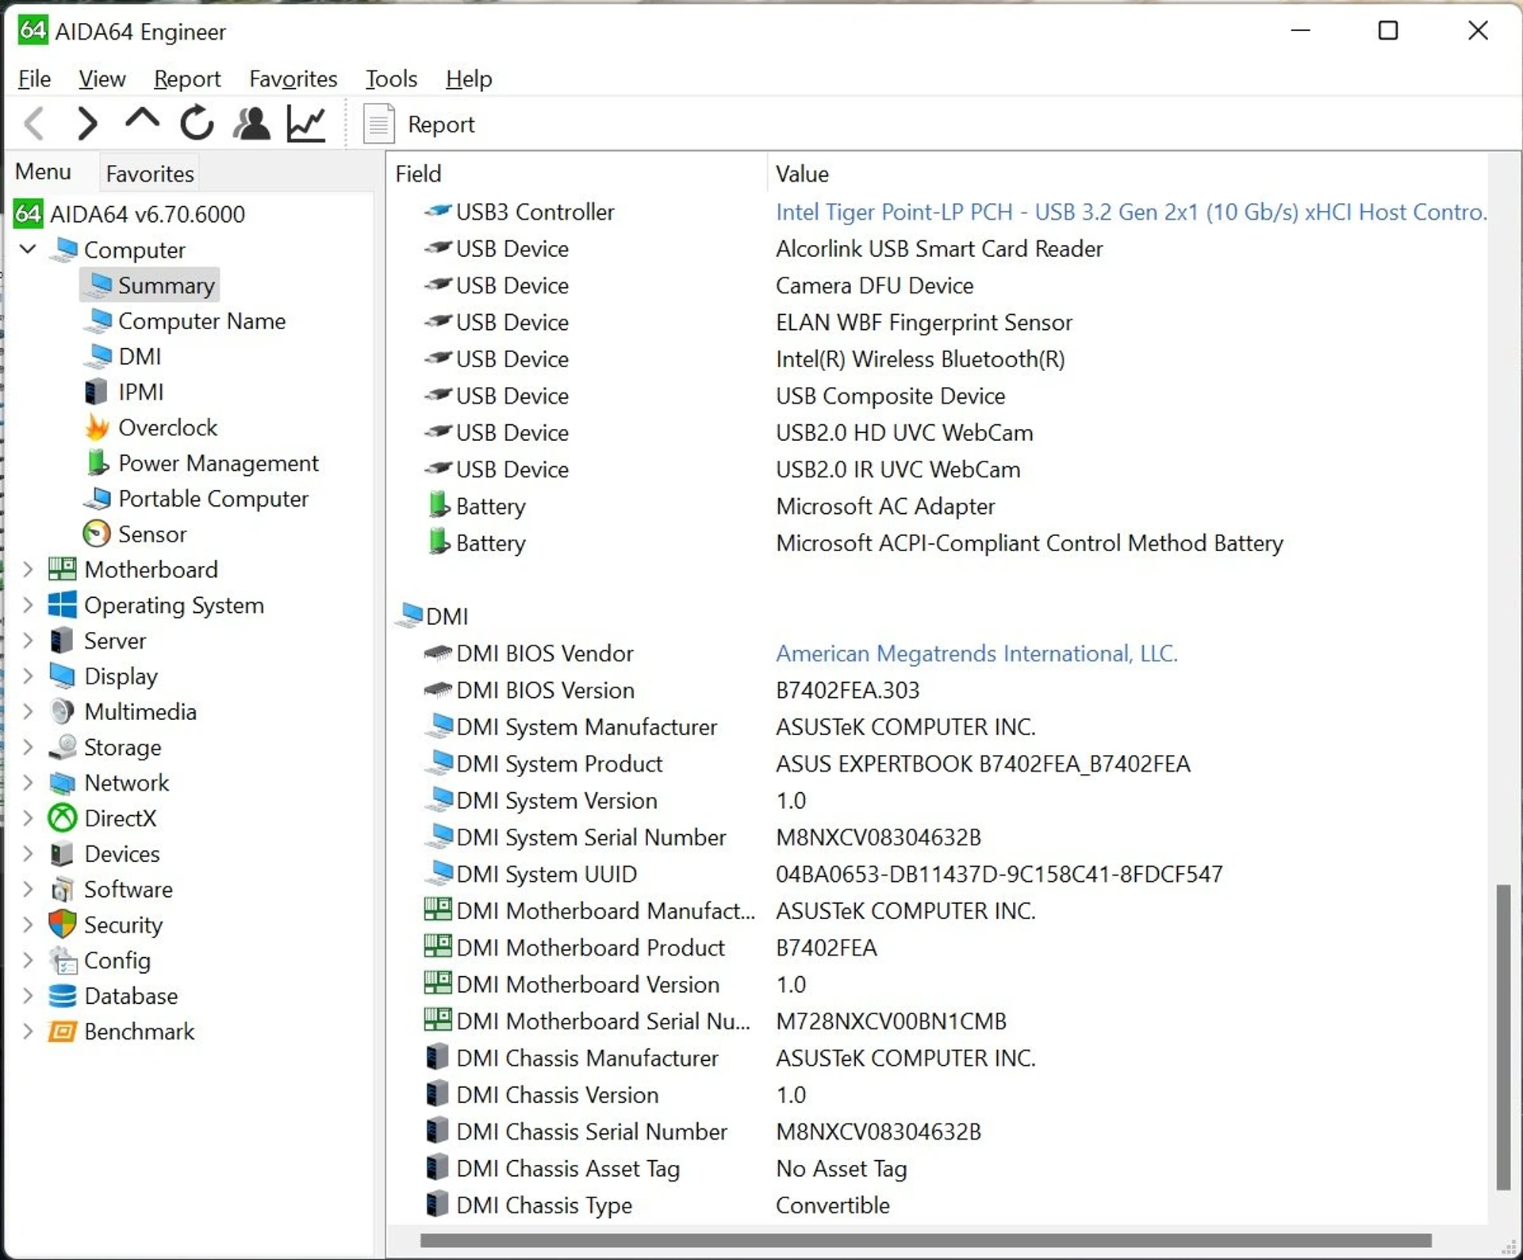Expand the Operating System node
Image resolution: width=1523 pixels, height=1260 pixels.
click(x=28, y=605)
